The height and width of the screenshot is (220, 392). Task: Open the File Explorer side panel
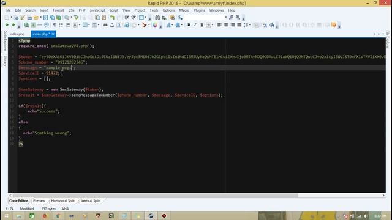(x=388, y=39)
